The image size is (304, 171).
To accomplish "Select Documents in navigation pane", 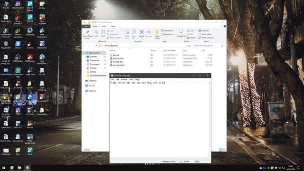I will click(95, 64).
